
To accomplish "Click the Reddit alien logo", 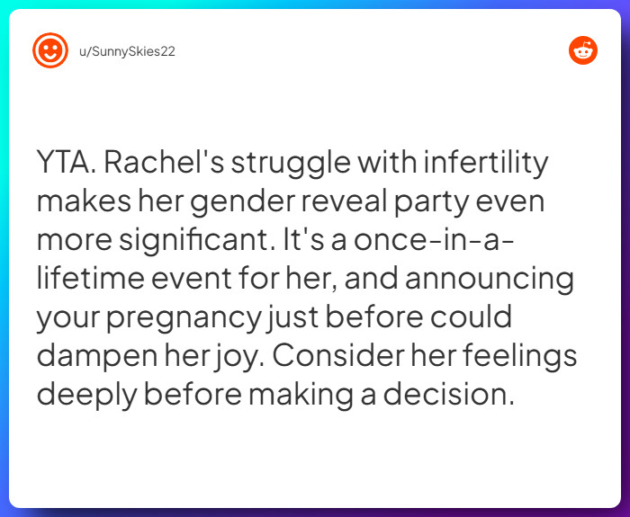I will click(583, 51).
